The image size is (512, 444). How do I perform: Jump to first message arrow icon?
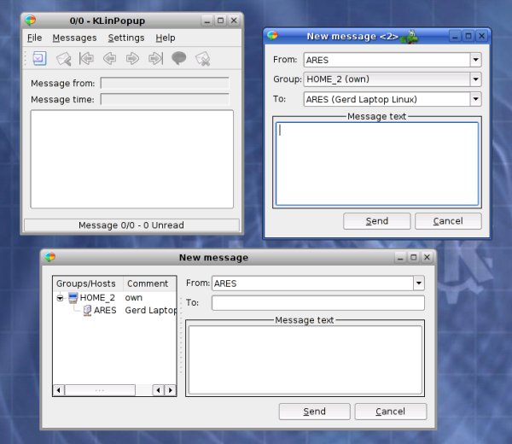tap(86, 59)
